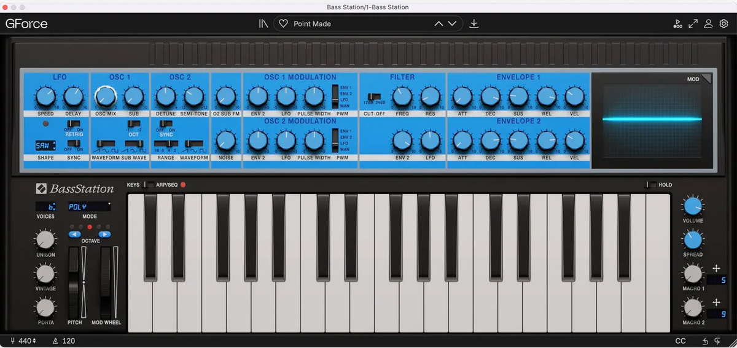
Task: Click the CC button in the bottom bar
Action: (x=680, y=341)
